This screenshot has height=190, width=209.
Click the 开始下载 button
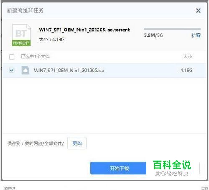click(118, 168)
